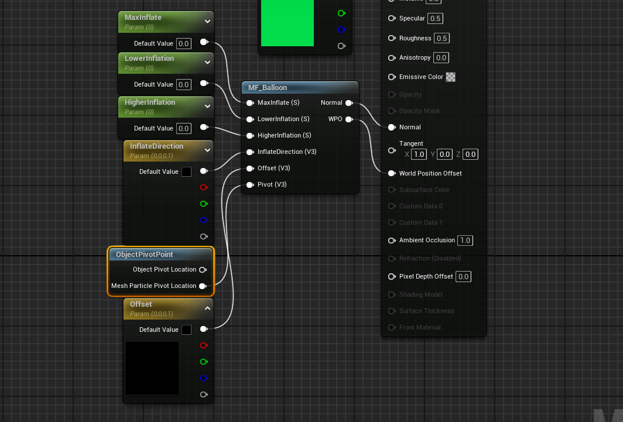
Task: Click the alpha channel pin on InflateDirection
Action: click(204, 236)
